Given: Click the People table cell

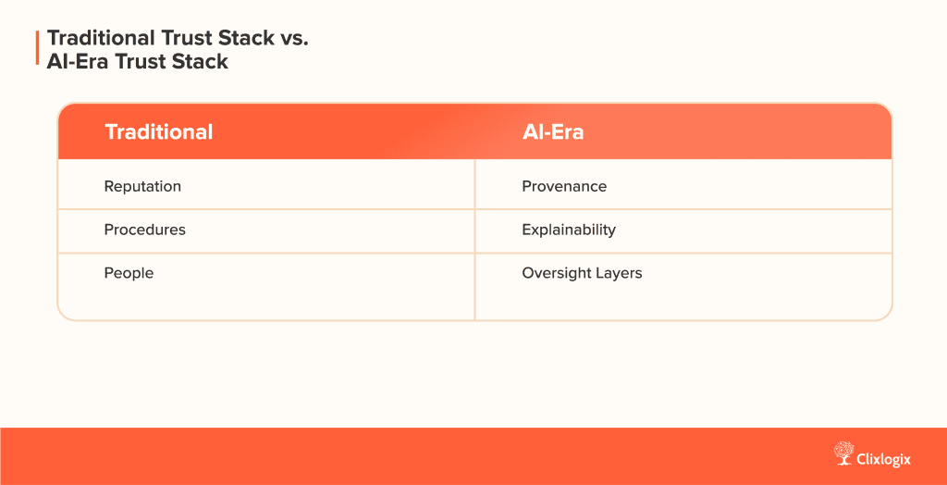Looking at the screenshot, I should (129, 273).
